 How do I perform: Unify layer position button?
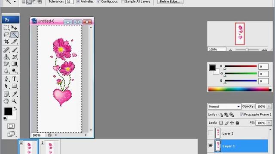point(221,115)
